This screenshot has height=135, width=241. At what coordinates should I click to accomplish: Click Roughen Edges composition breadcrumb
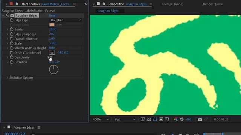click(x=108, y=11)
